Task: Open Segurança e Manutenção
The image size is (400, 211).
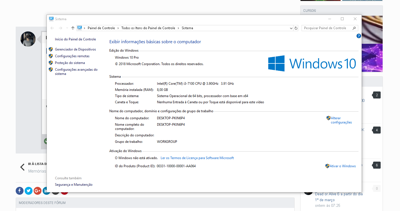Action: point(74,185)
